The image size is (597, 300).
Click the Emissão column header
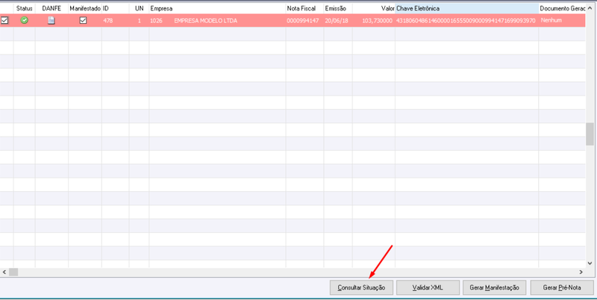tap(338, 8)
